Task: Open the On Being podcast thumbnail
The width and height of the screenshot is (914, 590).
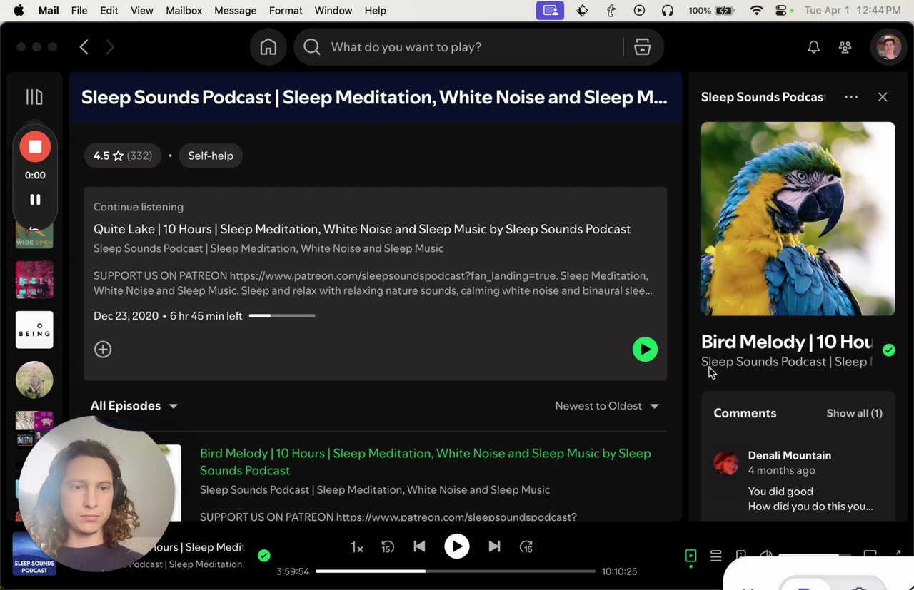Action: click(34, 330)
